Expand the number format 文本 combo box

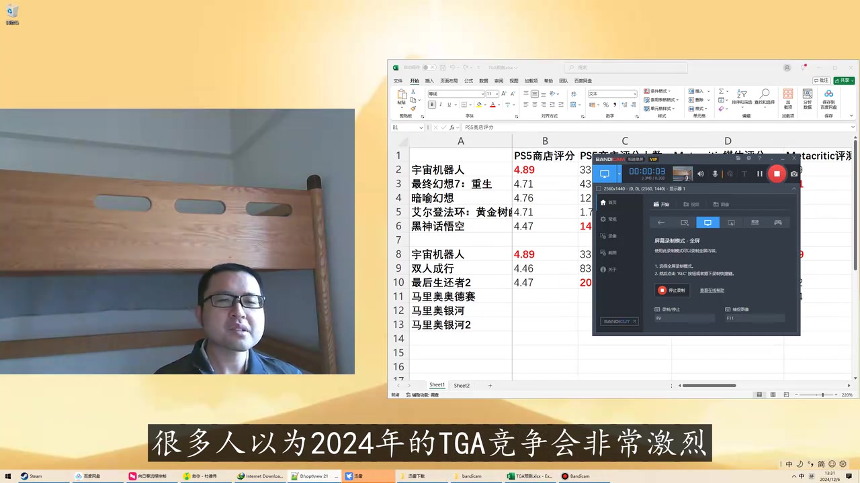click(612, 94)
